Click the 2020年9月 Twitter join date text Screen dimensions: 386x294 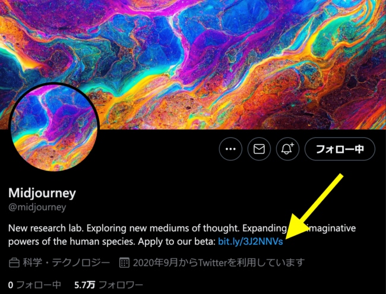[219, 263]
